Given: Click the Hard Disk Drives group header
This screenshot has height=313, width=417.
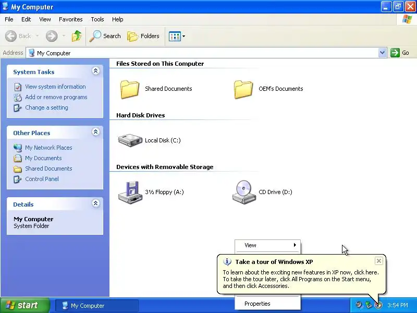Looking at the screenshot, I should coord(140,115).
